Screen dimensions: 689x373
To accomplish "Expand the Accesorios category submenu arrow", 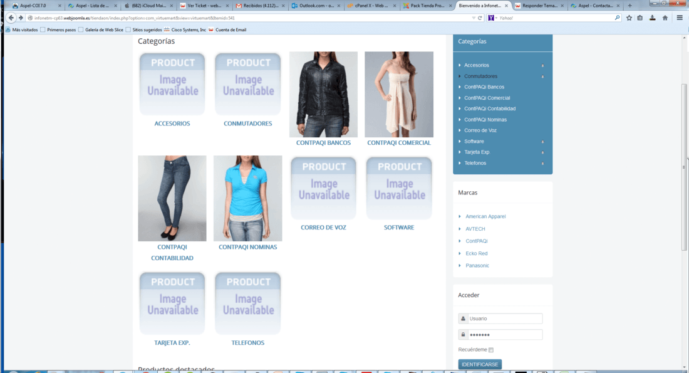I will tap(542, 66).
